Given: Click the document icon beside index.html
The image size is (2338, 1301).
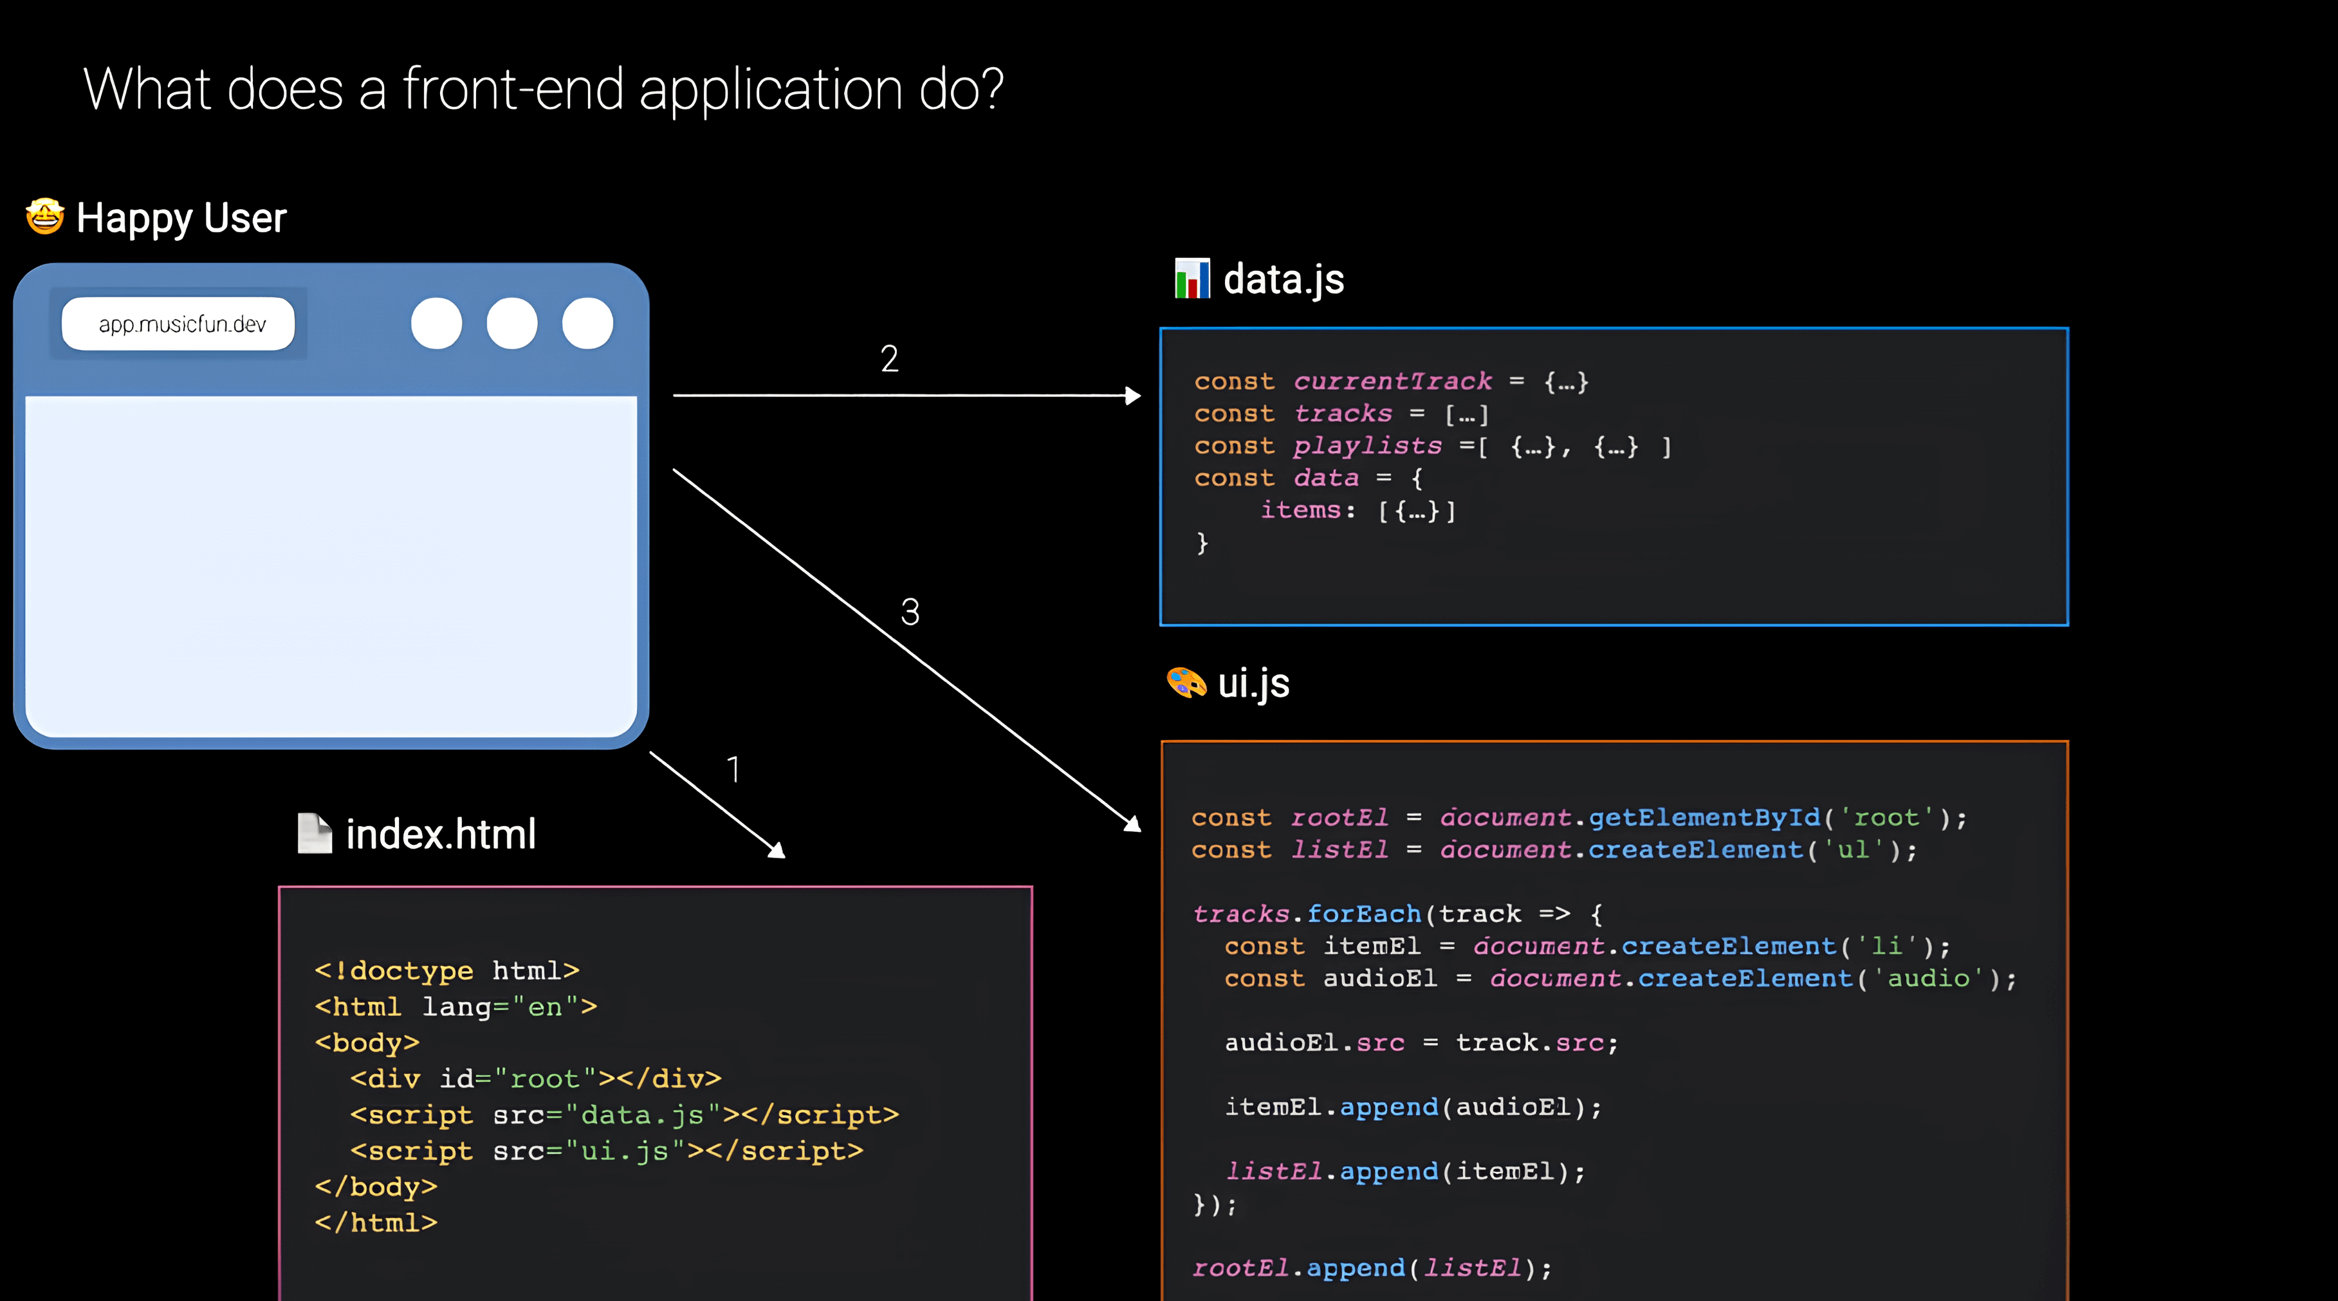Looking at the screenshot, I should [314, 833].
